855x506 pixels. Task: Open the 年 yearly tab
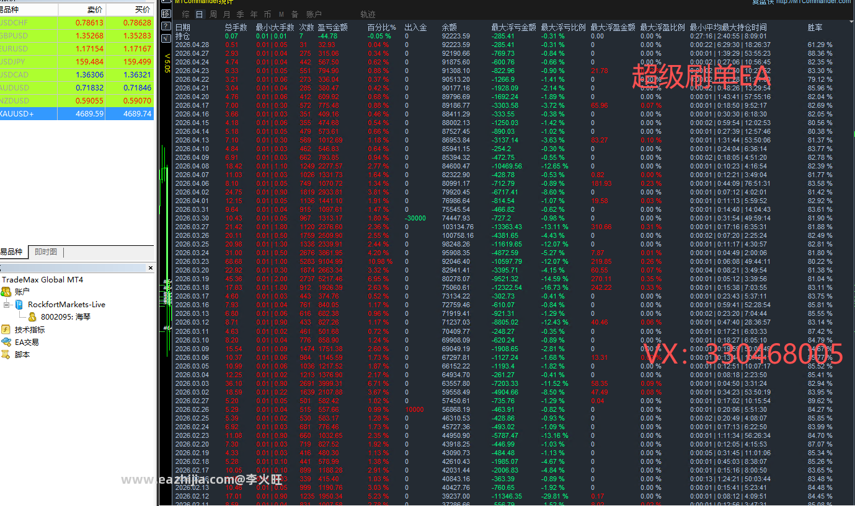[254, 14]
